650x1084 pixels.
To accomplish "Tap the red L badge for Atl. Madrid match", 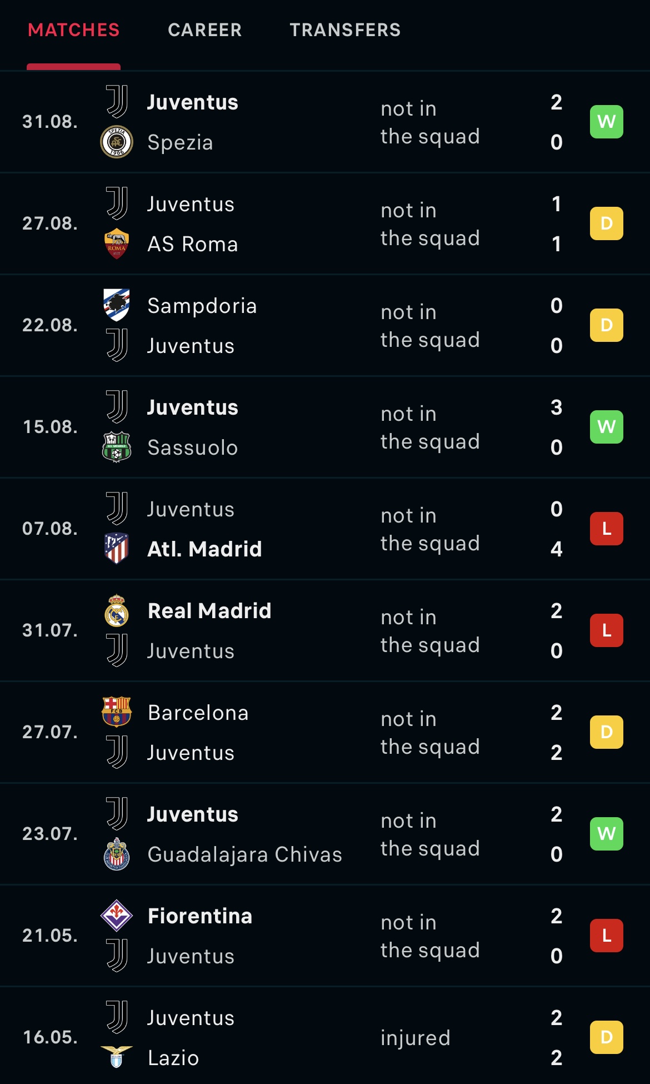I will 607,529.
